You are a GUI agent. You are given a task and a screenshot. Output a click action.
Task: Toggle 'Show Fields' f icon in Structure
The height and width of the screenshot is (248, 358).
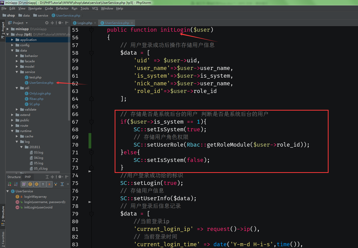pyautogui.click(x=30, y=184)
